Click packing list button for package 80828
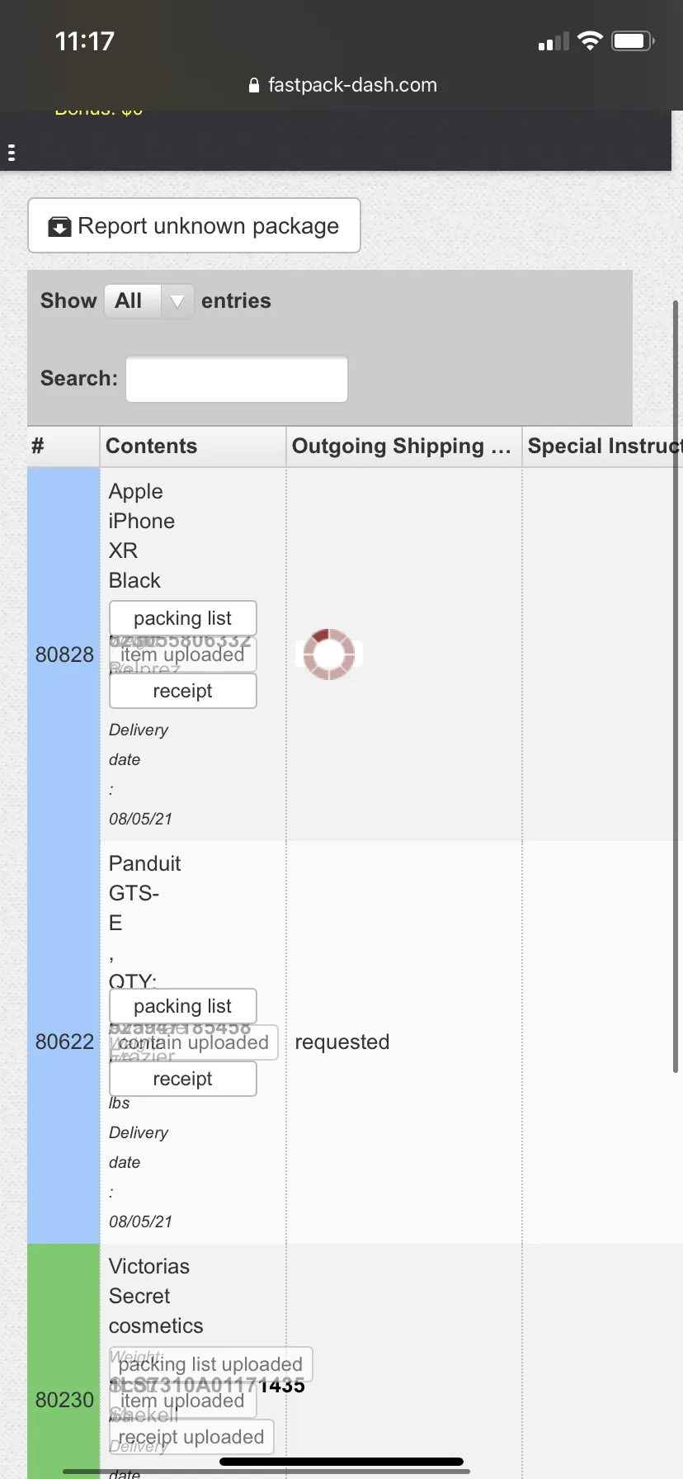The width and height of the screenshot is (683, 1479). pos(183,618)
